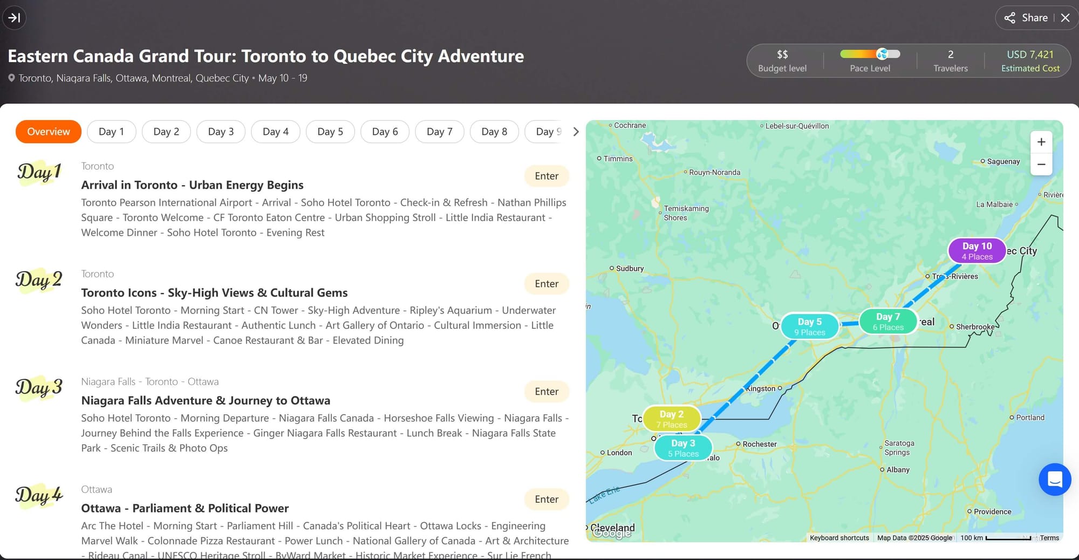Open the Budget level selector
Viewport: 1079px width, 560px height.
(782, 60)
